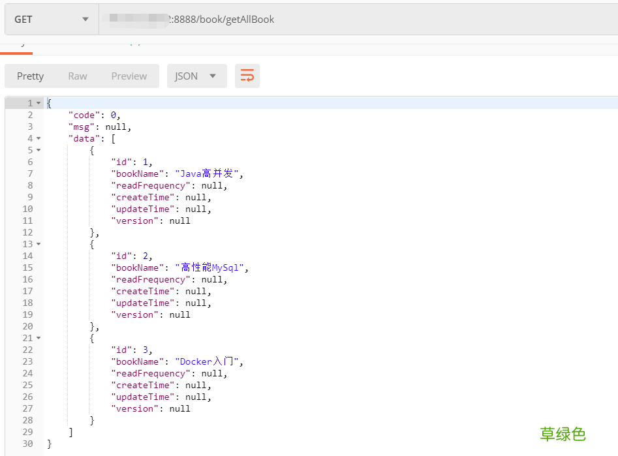
Task: Click "updateTime" on line 26
Action: [x=143, y=397]
